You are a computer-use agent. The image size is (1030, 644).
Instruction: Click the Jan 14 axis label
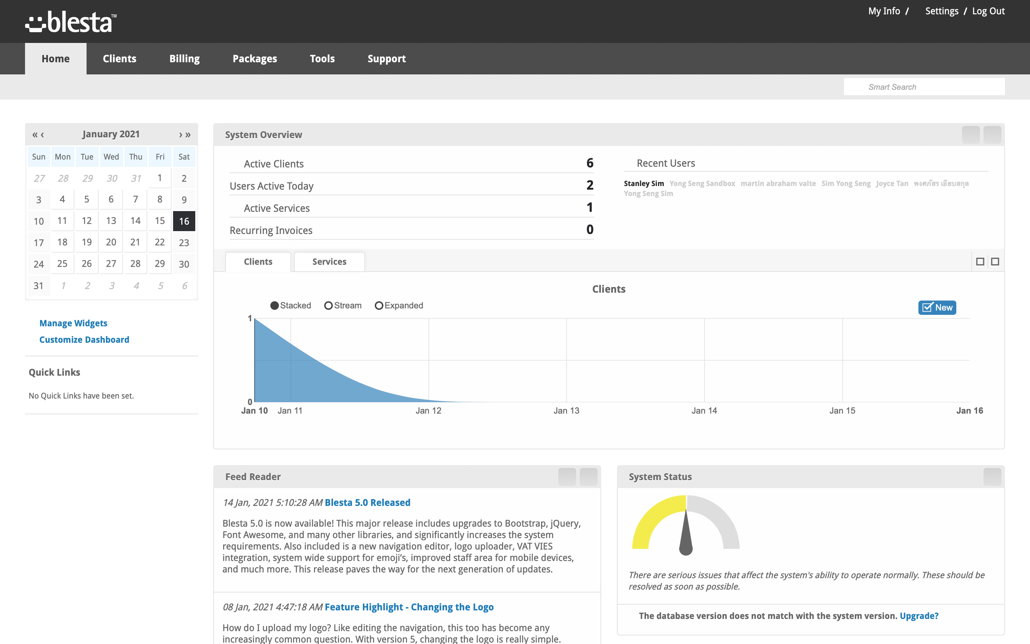(704, 411)
